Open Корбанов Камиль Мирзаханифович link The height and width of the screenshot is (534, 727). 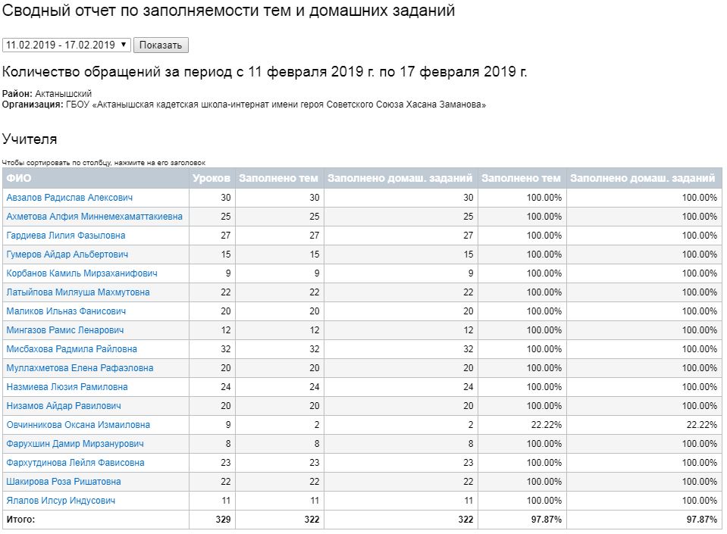(x=82, y=273)
